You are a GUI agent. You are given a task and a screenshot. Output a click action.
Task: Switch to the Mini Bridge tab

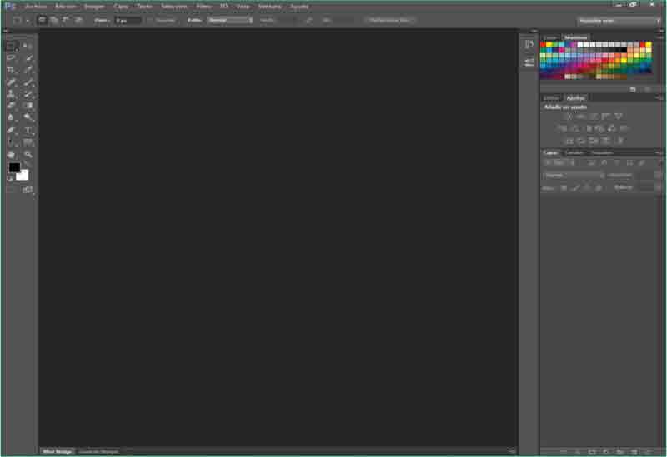(57, 452)
